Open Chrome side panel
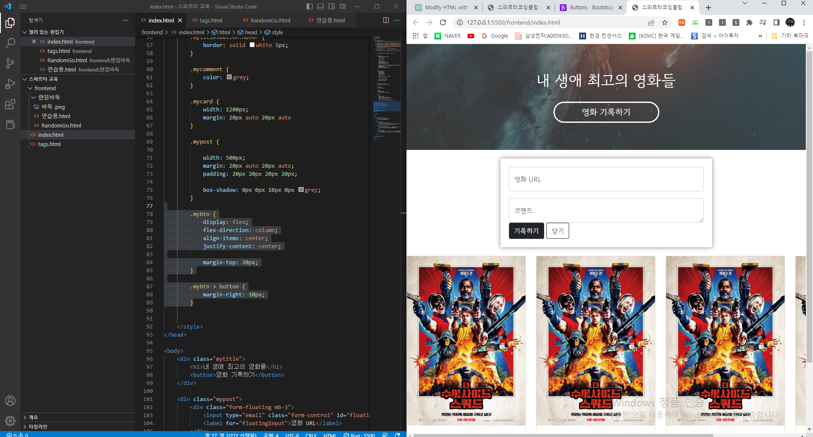Image resolution: width=813 pixels, height=437 pixels. 777,22
